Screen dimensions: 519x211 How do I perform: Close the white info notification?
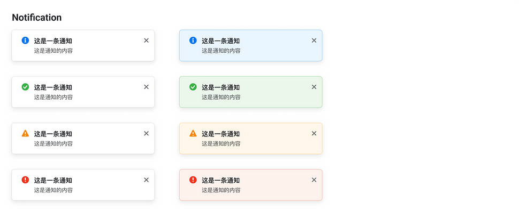point(146,40)
